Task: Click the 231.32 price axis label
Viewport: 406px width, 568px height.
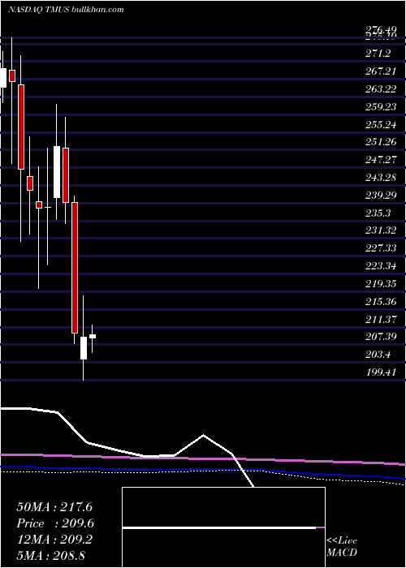Action: pos(381,230)
